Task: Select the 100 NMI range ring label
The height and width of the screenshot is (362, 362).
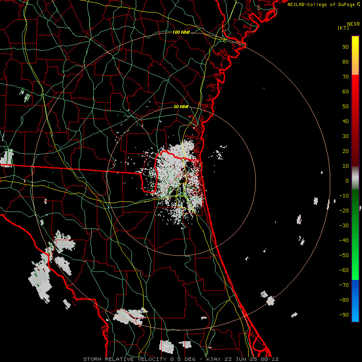Action: 181,32
